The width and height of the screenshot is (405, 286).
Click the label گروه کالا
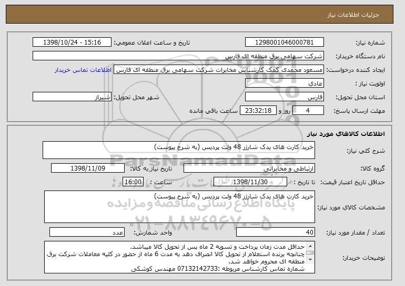(372, 168)
